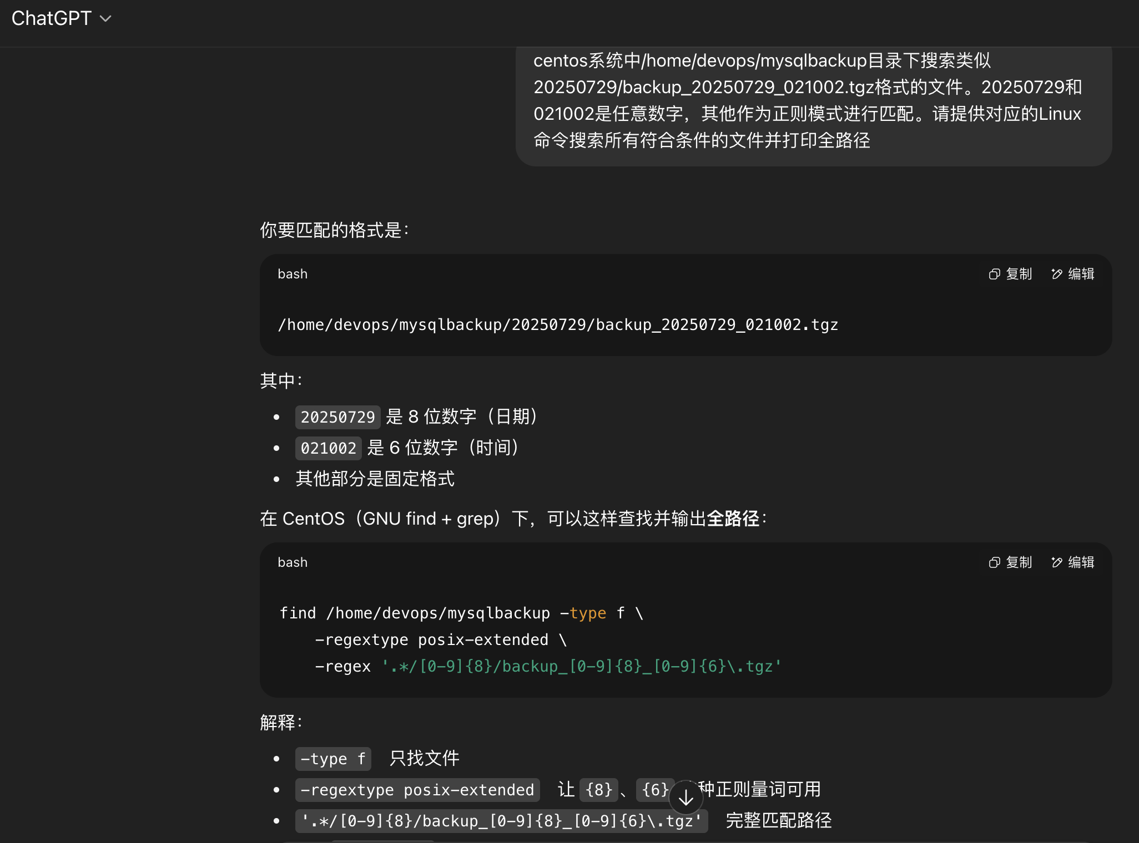Click the '-type f' inline code chip
Screen dimensions: 1139x843
333,759
